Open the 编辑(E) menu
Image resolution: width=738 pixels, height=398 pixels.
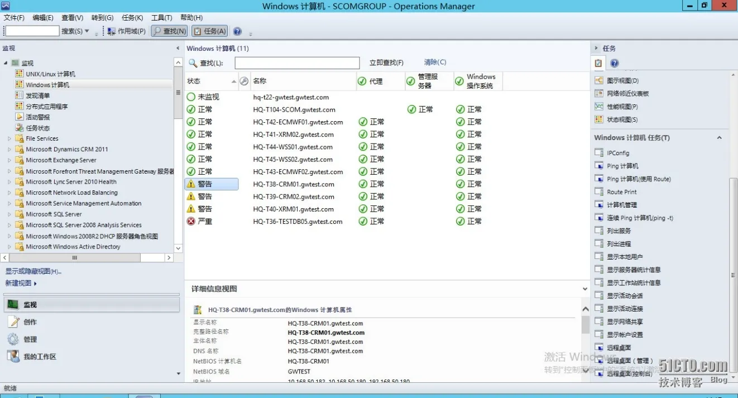[43, 17]
